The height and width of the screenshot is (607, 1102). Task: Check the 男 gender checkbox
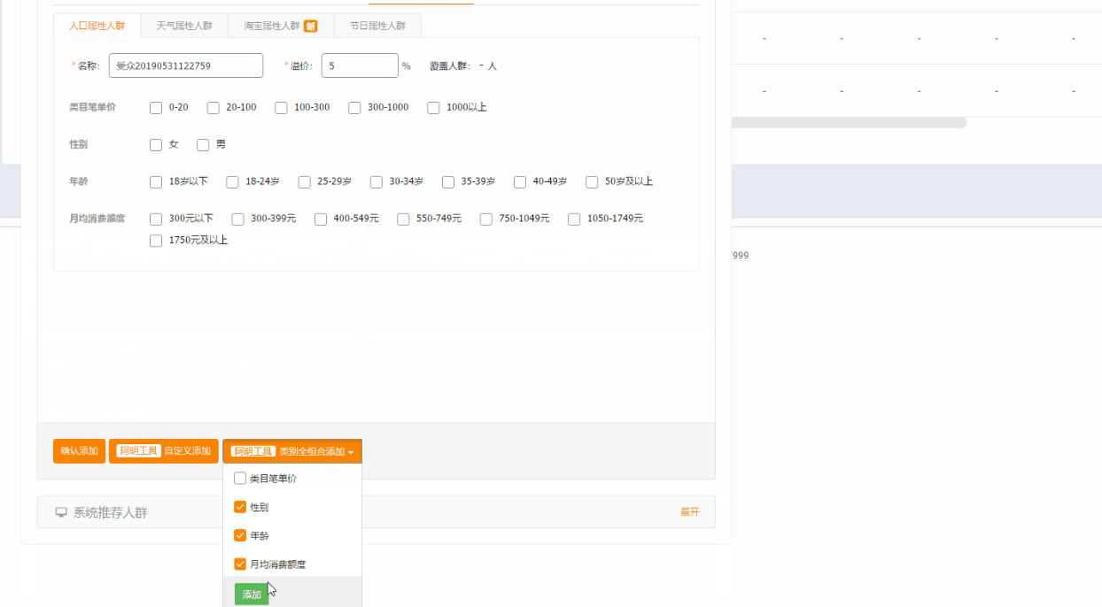[x=202, y=144]
